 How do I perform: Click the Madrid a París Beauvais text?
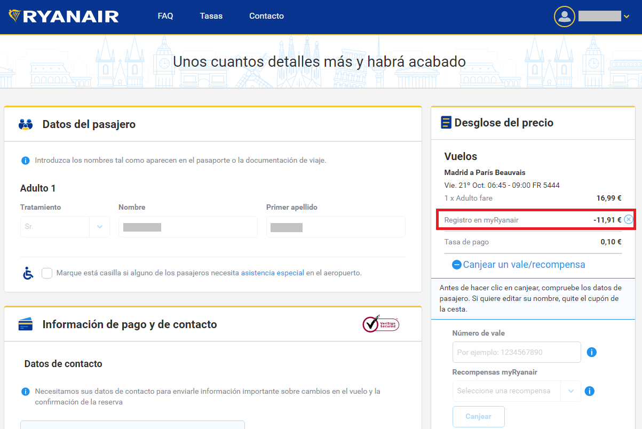(485, 172)
